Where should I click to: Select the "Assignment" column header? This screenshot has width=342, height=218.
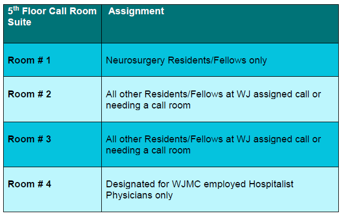point(136,11)
